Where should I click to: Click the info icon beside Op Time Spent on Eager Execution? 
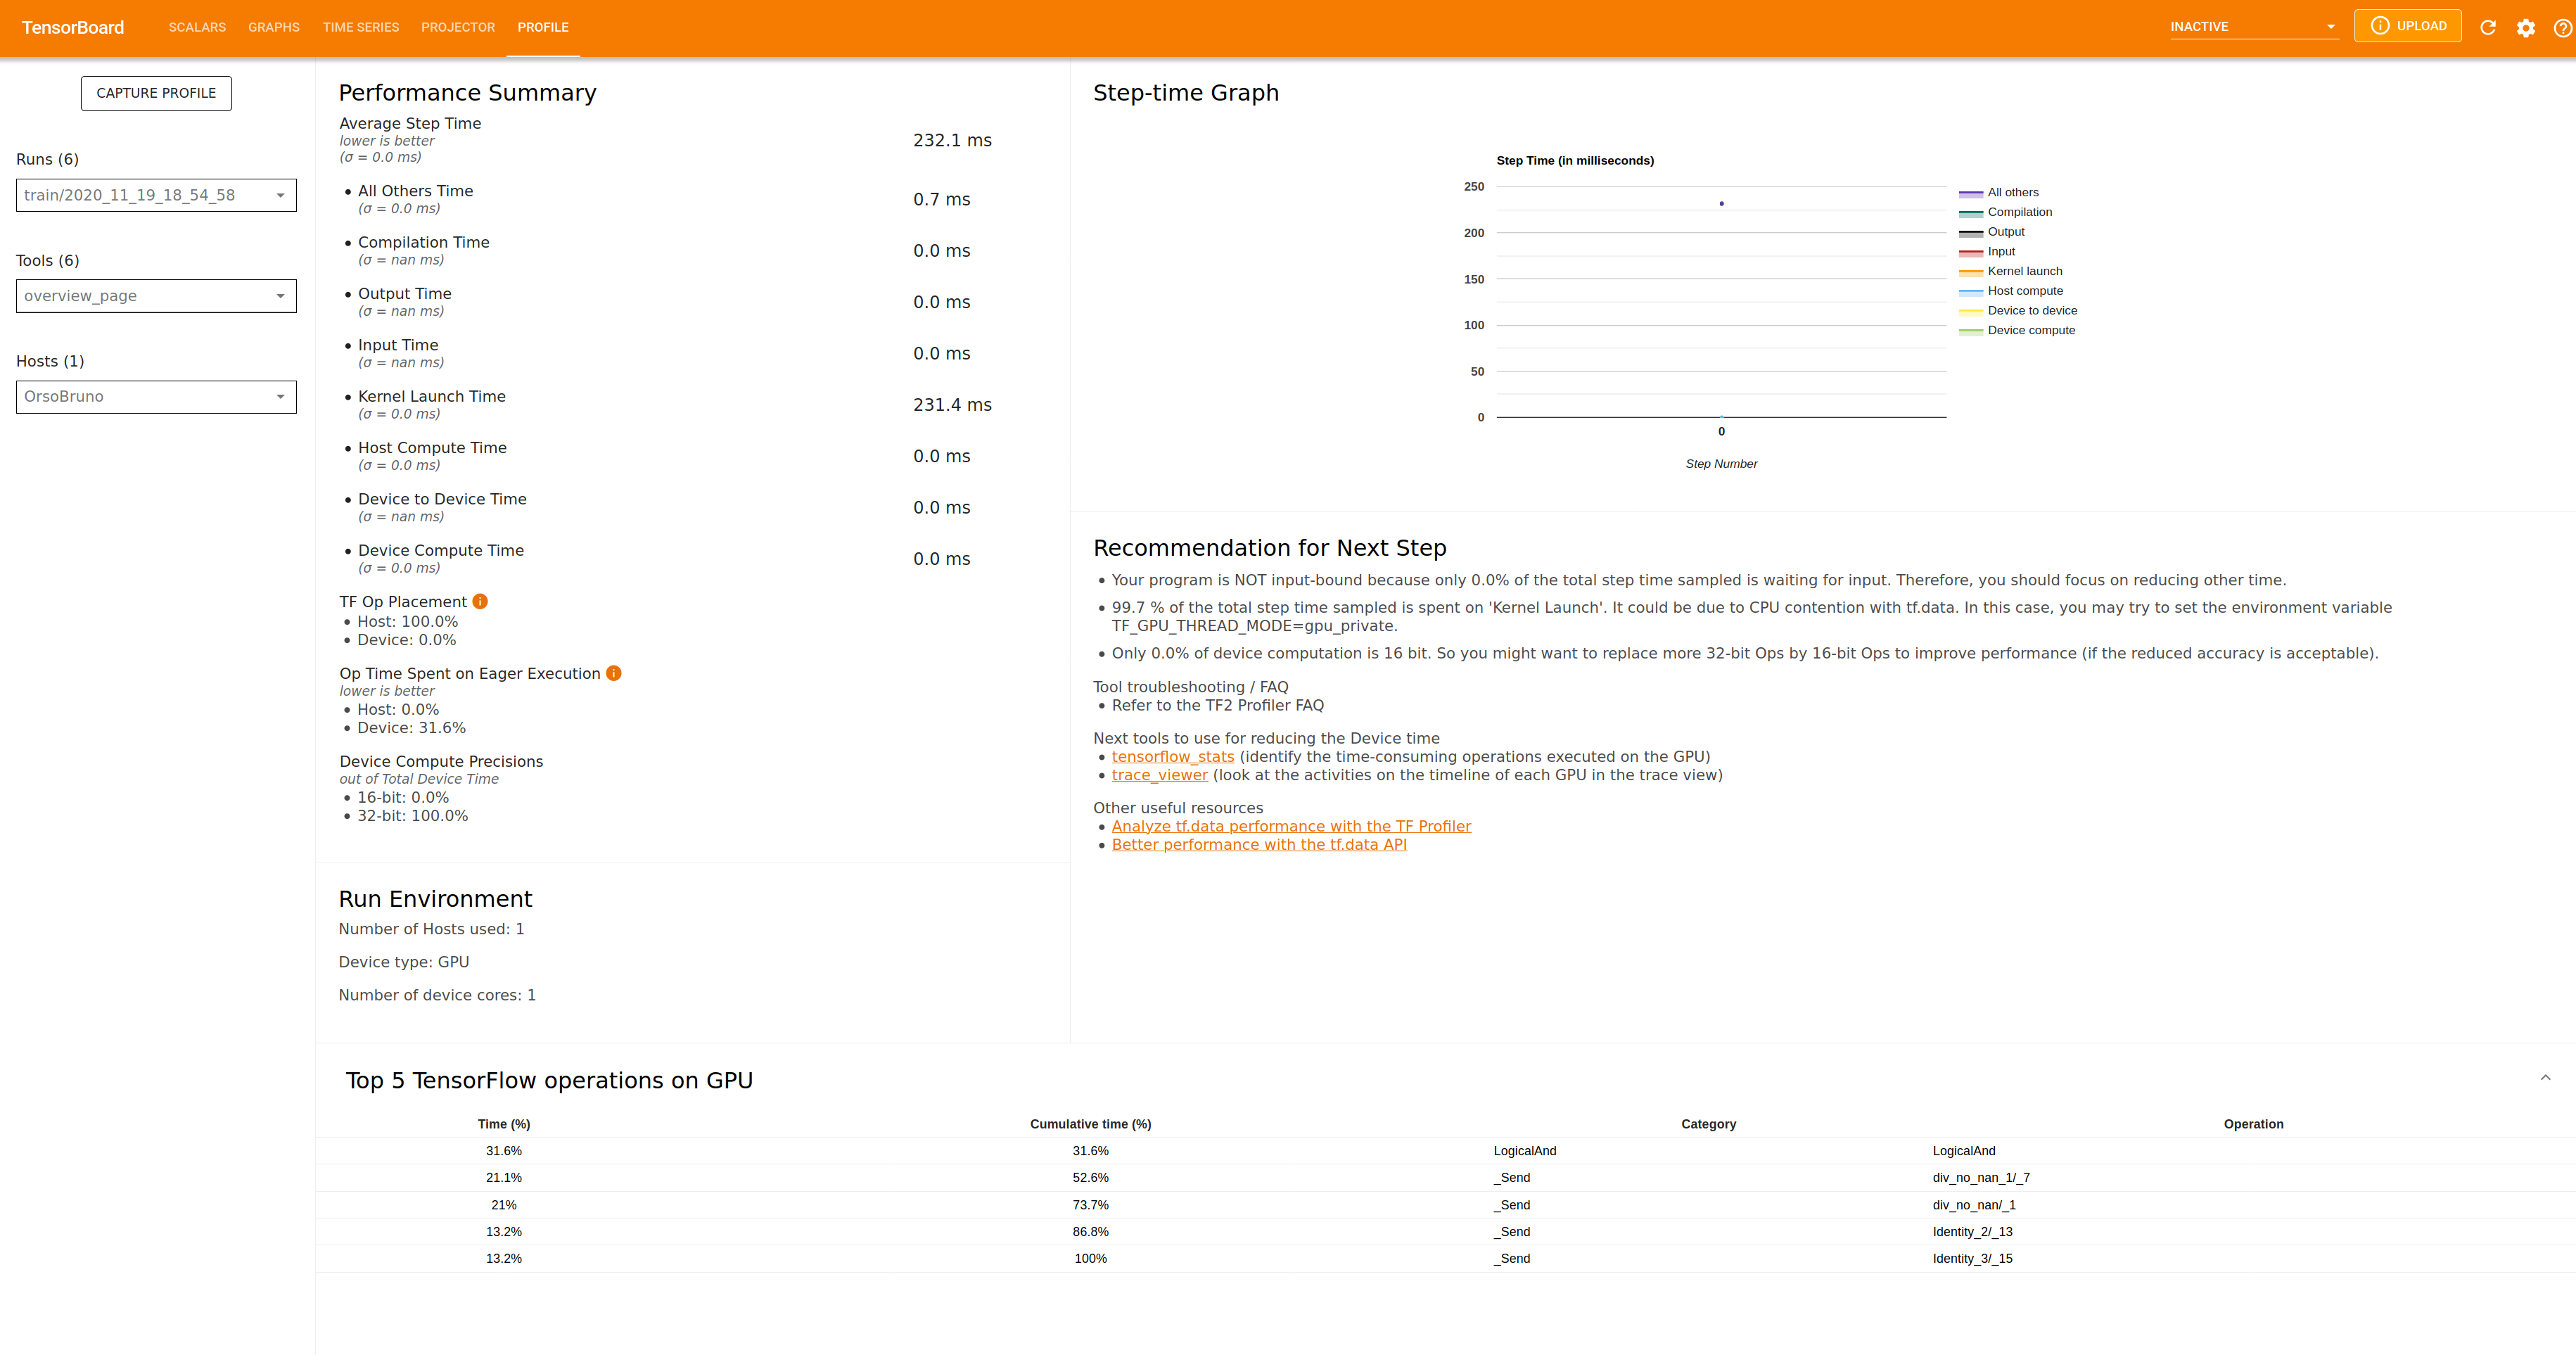point(613,673)
